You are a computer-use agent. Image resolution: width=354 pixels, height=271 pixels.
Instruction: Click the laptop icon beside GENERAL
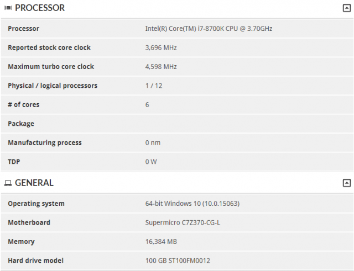8,183
